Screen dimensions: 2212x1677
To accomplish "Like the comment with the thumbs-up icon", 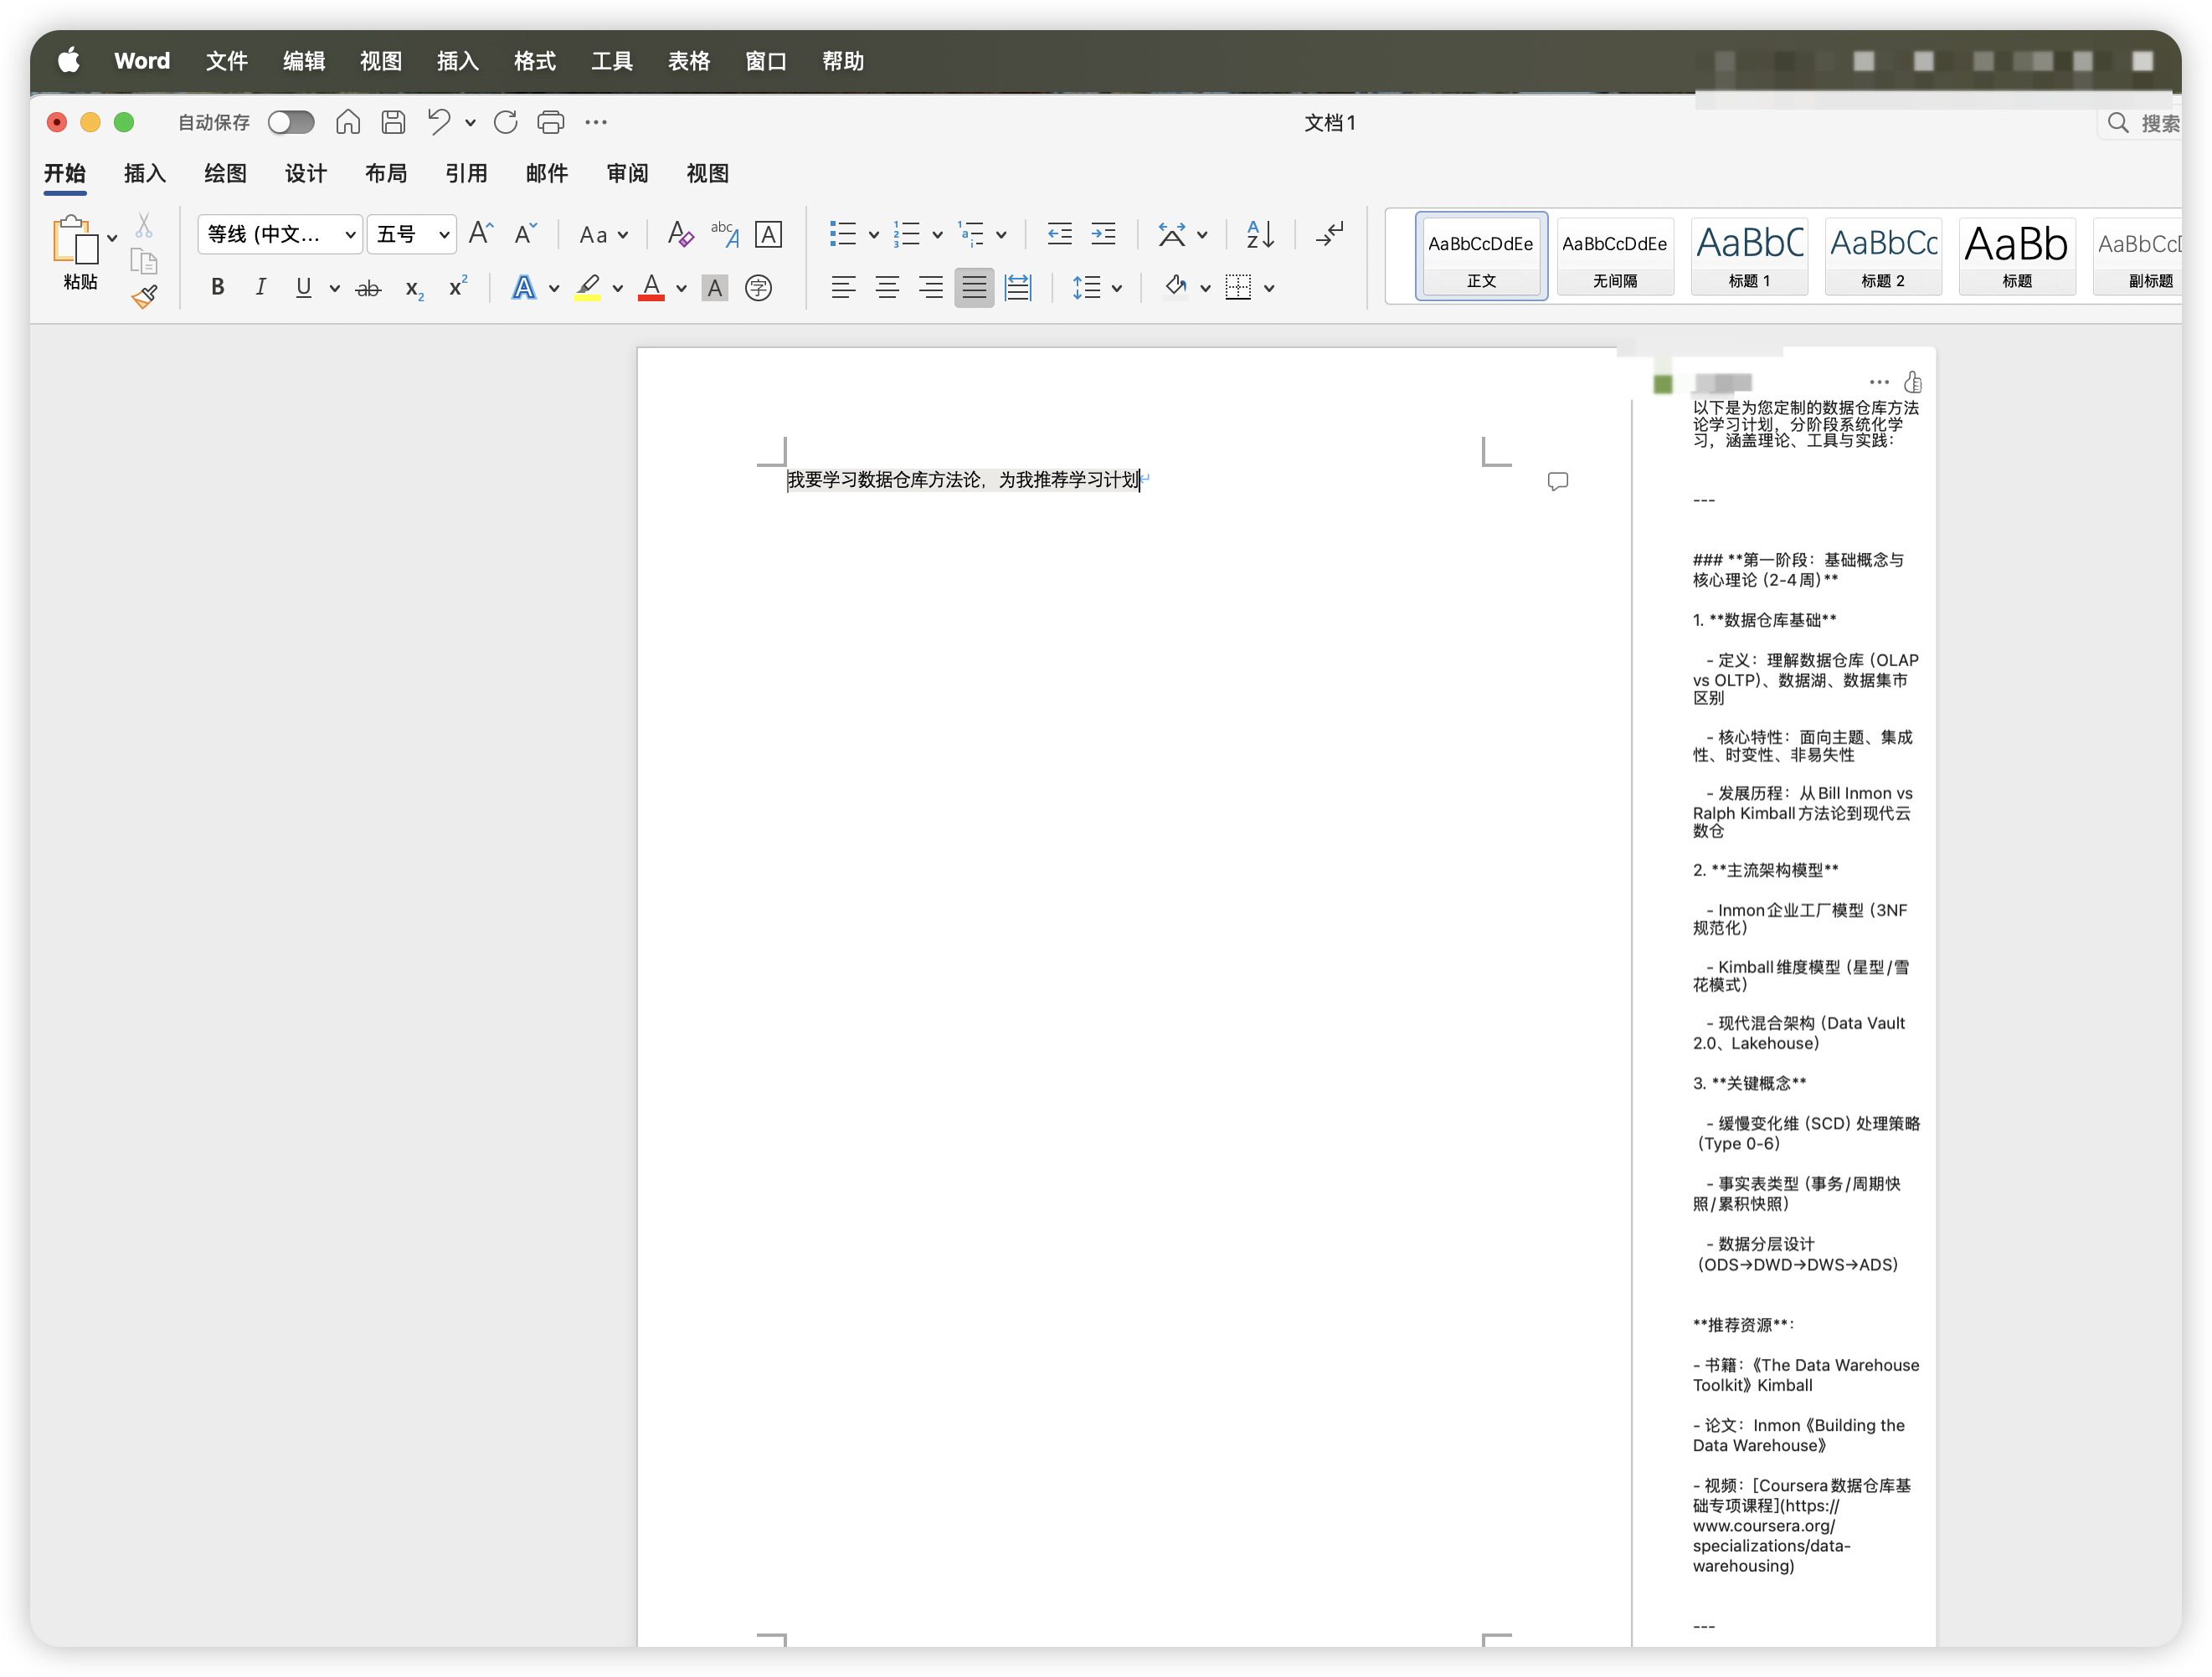I will click(x=1912, y=382).
